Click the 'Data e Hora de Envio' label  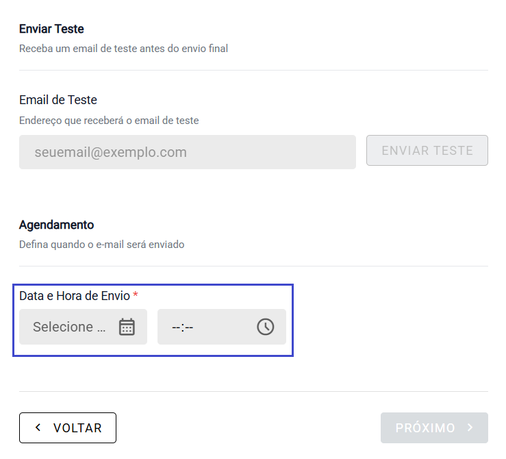74,295
